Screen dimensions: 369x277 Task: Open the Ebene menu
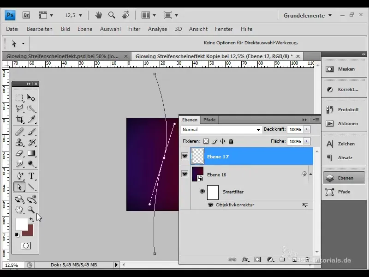point(85,29)
